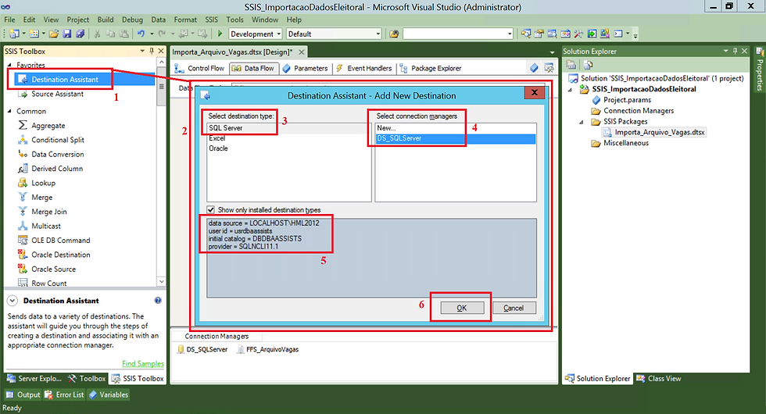Click the SSIS Toolbox scrollbar down arrow
Screen dimensions: 766x414
click(x=161, y=282)
